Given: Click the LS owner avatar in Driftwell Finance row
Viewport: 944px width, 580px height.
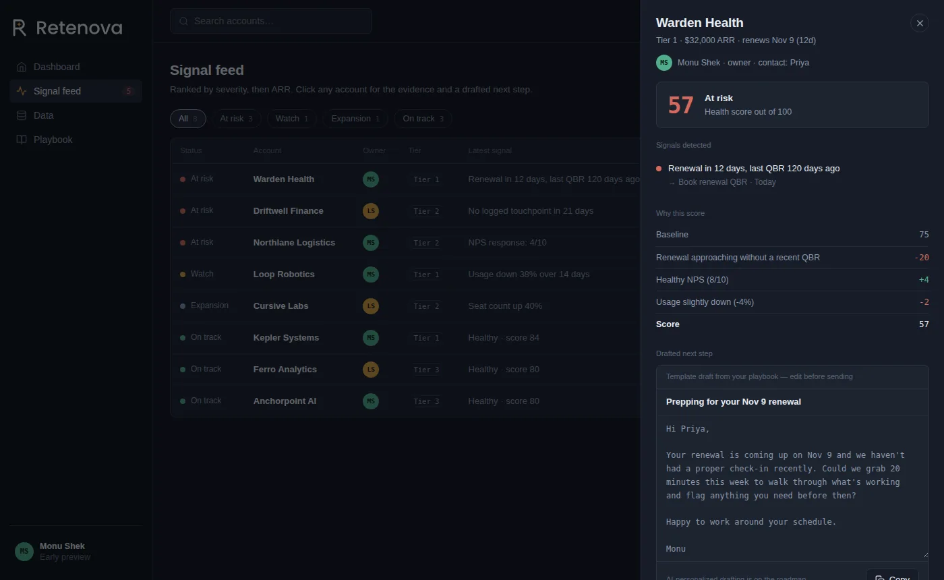Looking at the screenshot, I should pyautogui.click(x=371, y=211).
